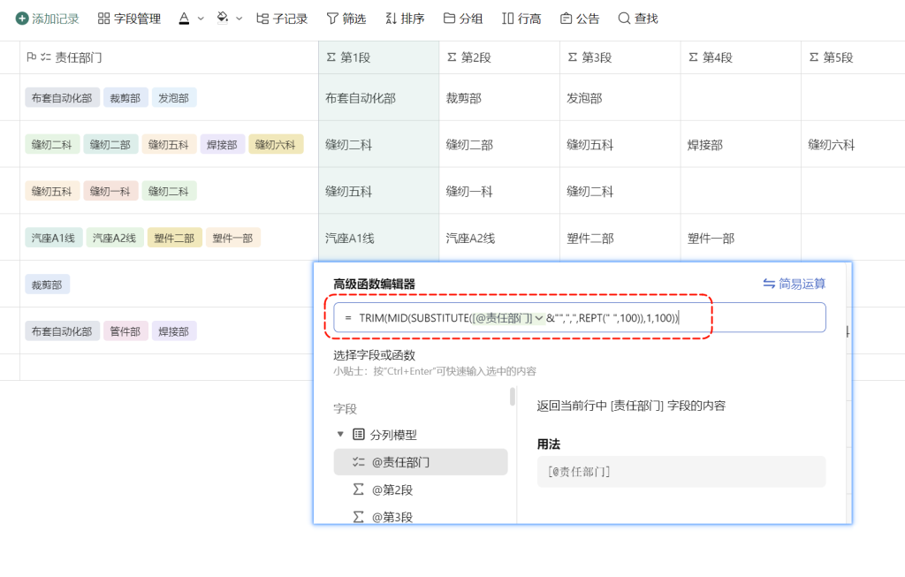Click the 布套自动化部 tag in first row

point(63,97)
